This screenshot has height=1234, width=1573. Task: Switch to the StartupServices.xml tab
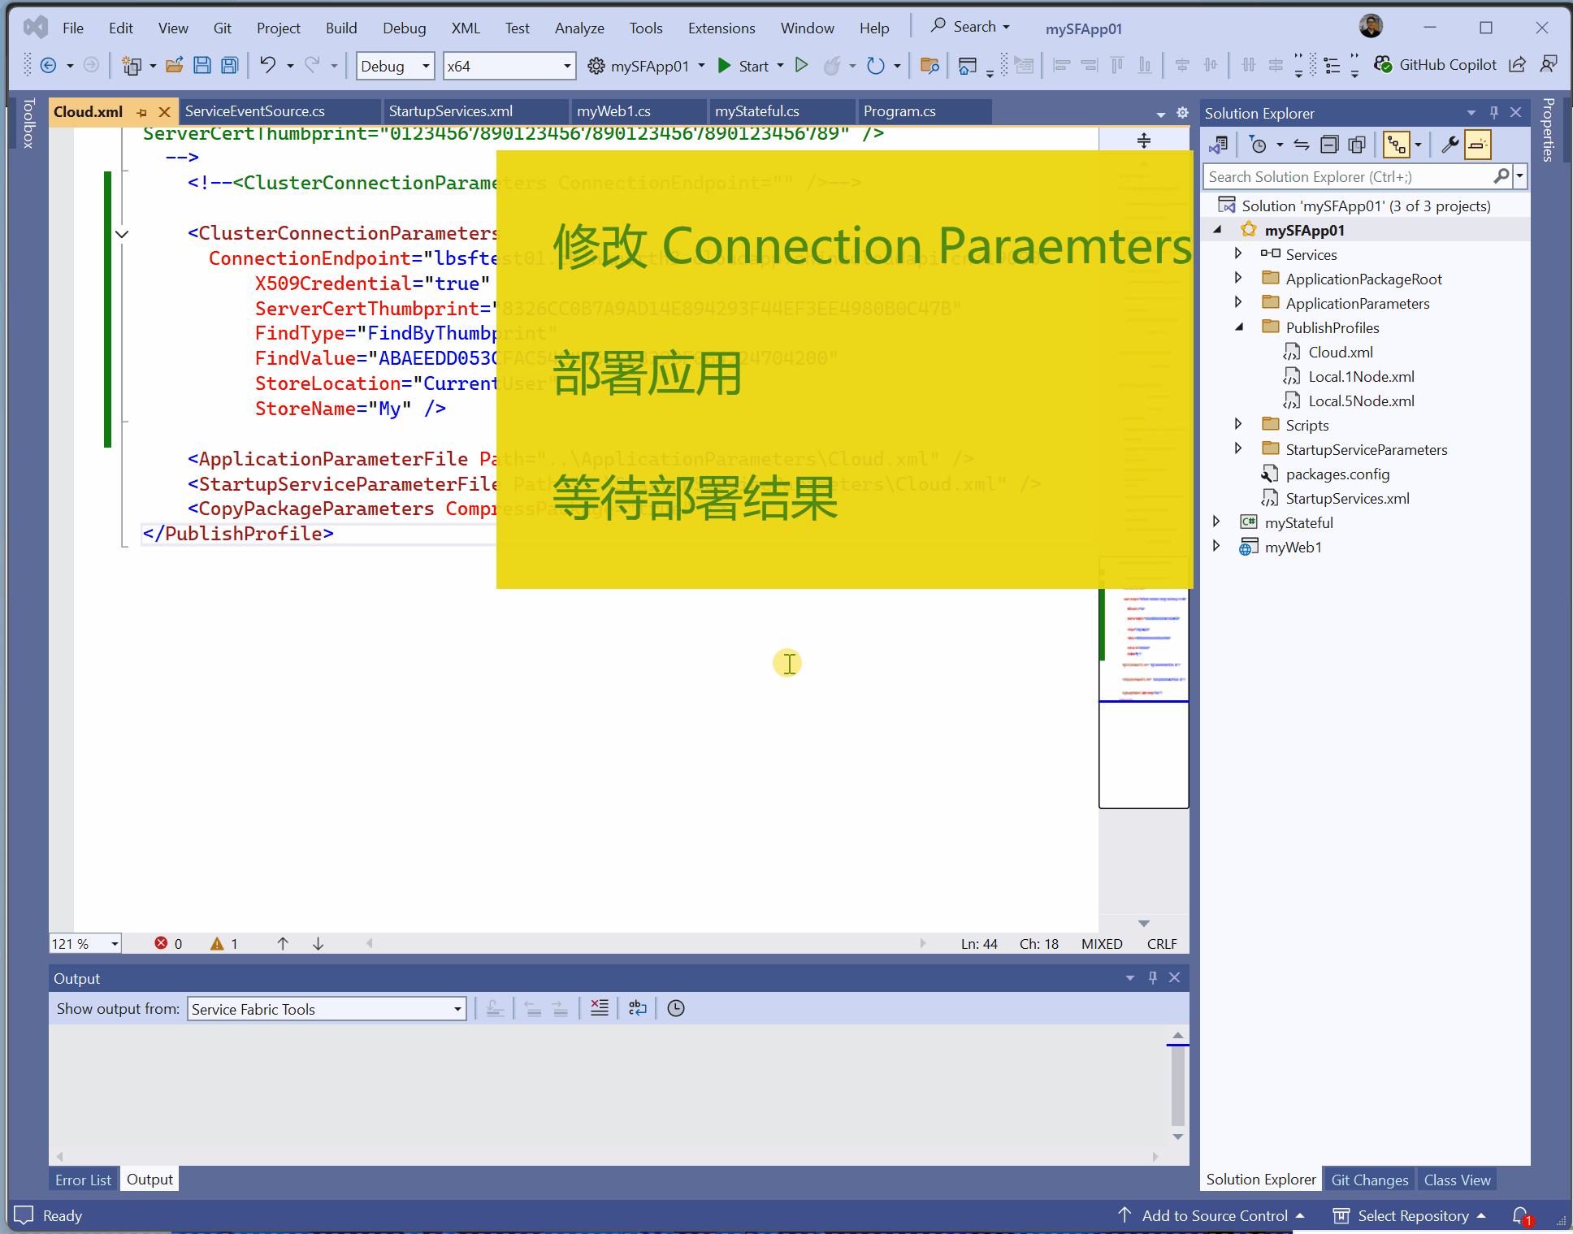[x=451, y=111]
